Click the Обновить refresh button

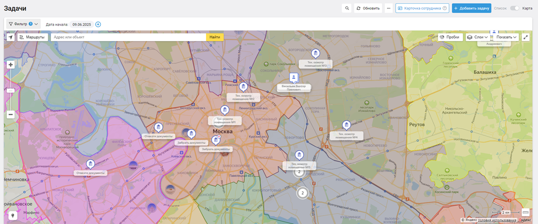click(x=368, y=8)
